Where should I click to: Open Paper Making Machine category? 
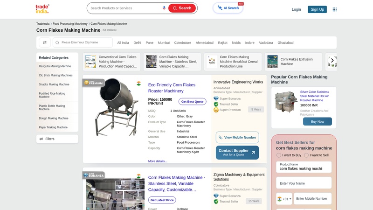[x=53, y=127]
